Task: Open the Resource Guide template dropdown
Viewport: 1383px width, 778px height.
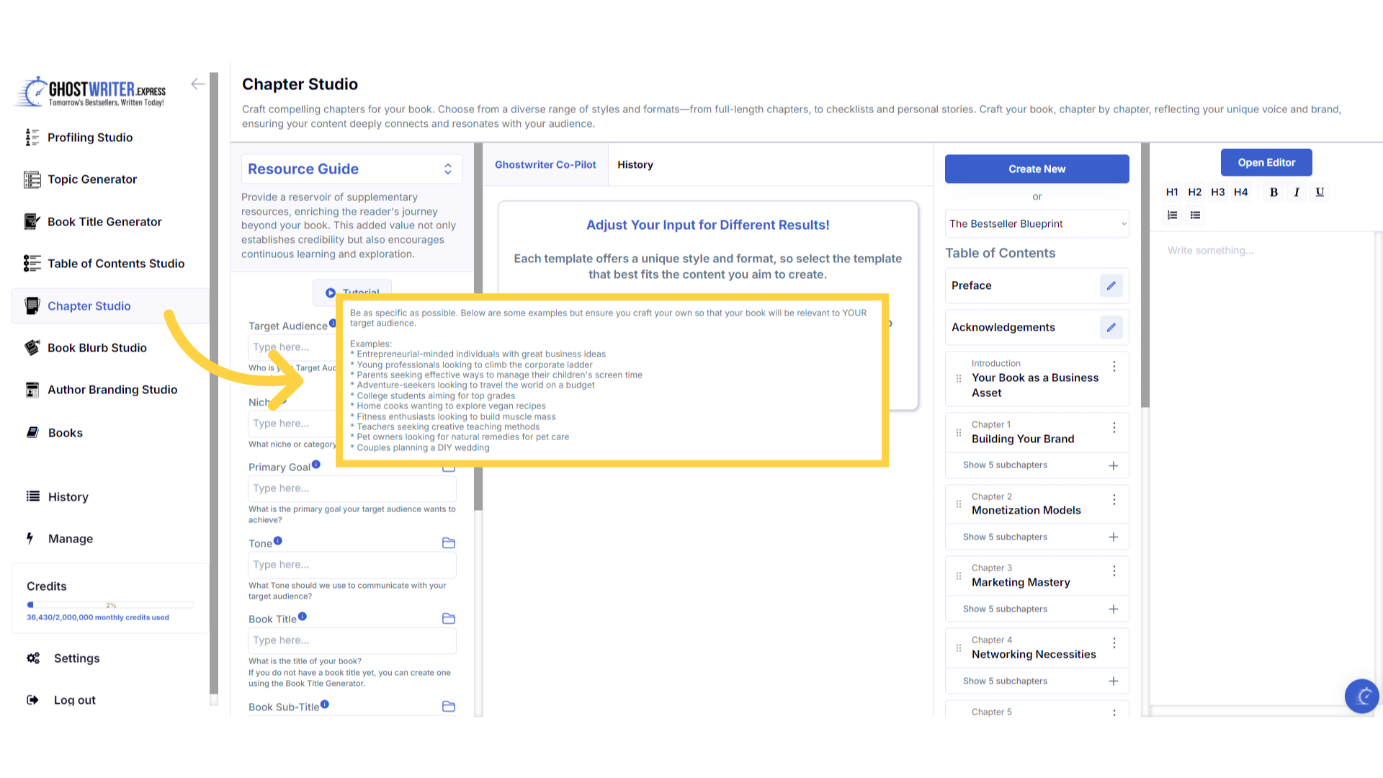Action: coord(352,169)
